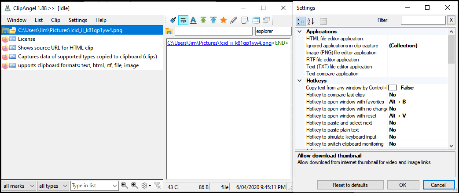The image size is (459, 193).
Task: Open the C:\Users\Jim\Pictures file link in preview
Action: pyautogui.click(x=219, y=43)
